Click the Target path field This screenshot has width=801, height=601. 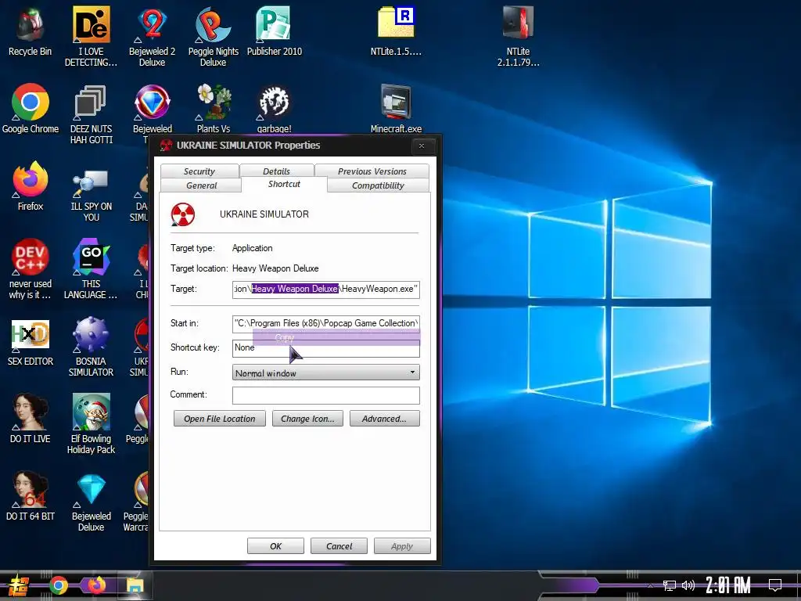tap(326, 290)
